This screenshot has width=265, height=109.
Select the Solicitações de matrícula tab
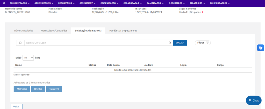88,31
